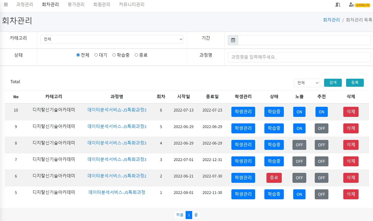This screenshot has width=373, height=221.
Task: Toggle 노출 OFF for row 7
Action: (299, 161)
